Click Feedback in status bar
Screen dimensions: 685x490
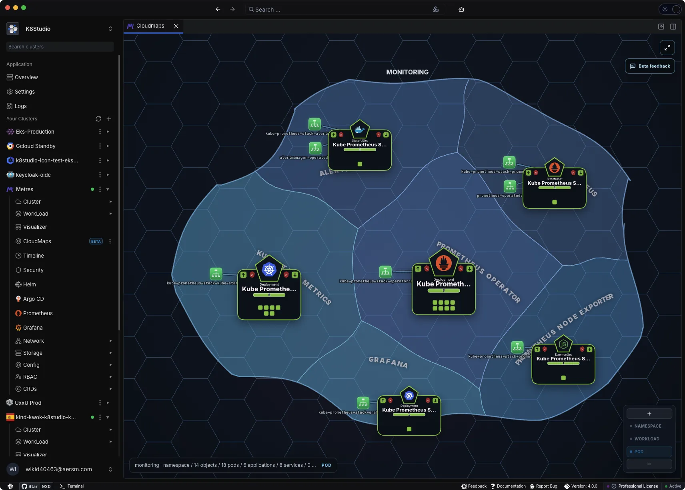(x=474, y=486)
